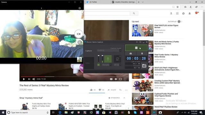The width and height of the screenshot is (205, 115).
Task: Open FNaF Funko Series 1 Mystery Minis Review
Action: point(166,56)
